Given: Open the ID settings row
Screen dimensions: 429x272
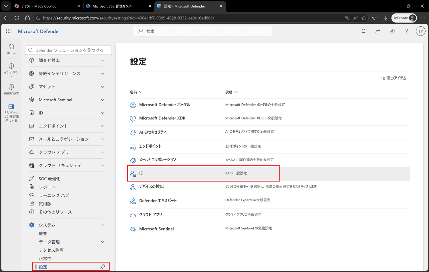Looking at the screenshot, I should pos(270,174).
